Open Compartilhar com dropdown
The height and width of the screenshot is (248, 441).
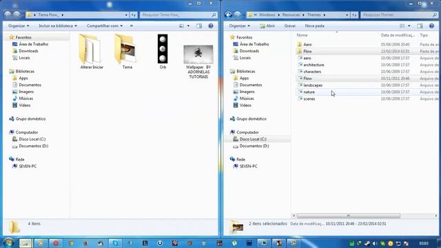tap(105, 26)
